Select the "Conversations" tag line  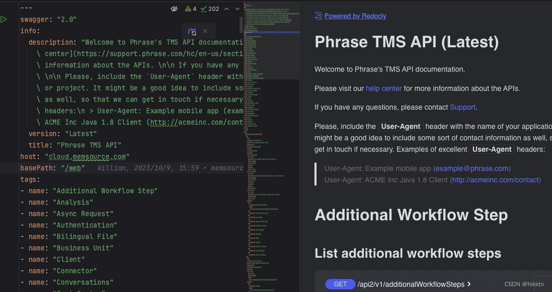pyautogui.click(x=67, y=283)
